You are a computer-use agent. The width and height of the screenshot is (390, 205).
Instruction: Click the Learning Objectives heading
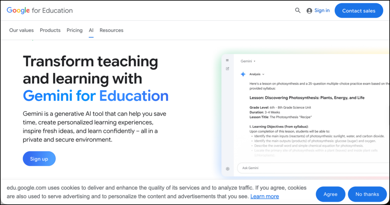[279, 127]
